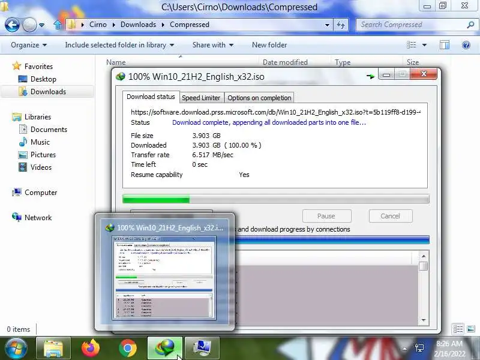This screenshot has height=360, width=480.
Task: Switch to Speed Limiter tab
Action: 201,98
